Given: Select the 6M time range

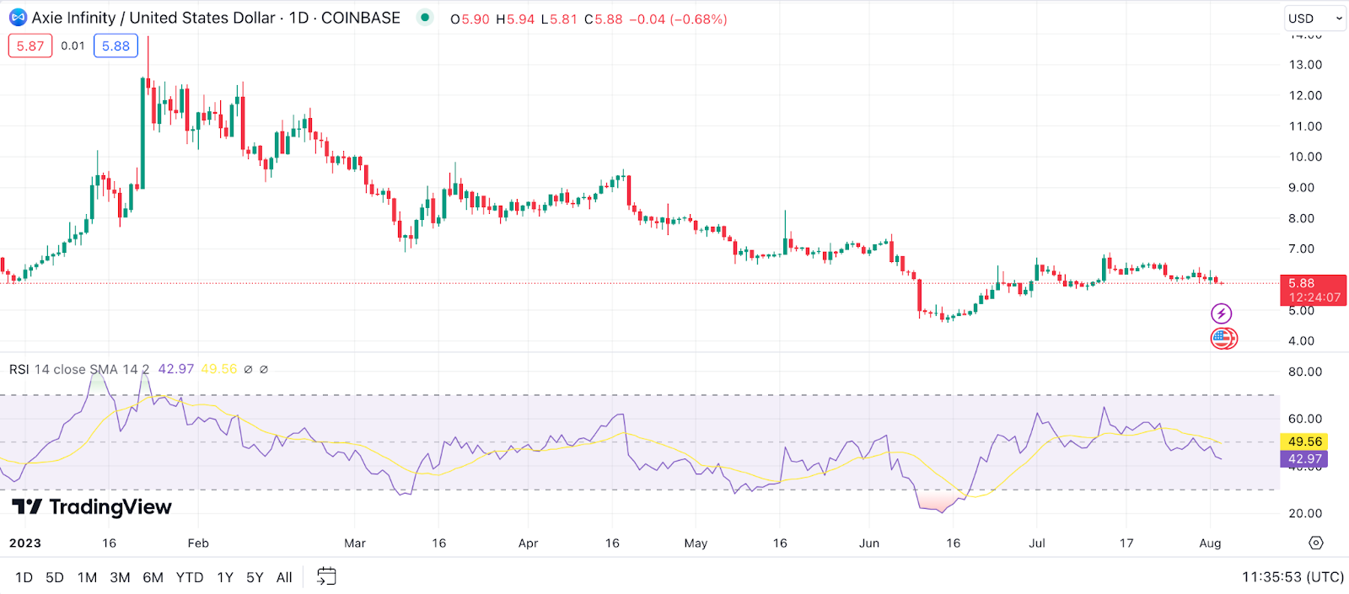Looking at the screenshot, I should click(153, 577).
